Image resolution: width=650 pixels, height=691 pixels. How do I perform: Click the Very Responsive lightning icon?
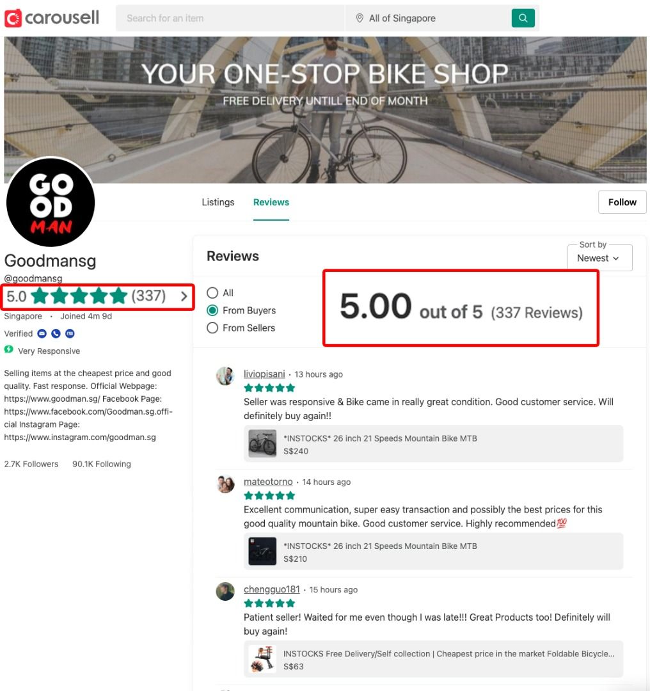[9, 350]
